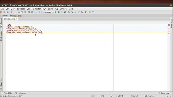Open the Code menu
This screenshot has width=173, height=97.
pos(29,9)
